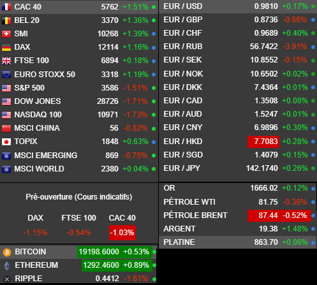Select the SMI value 10268

coord(108,34)
